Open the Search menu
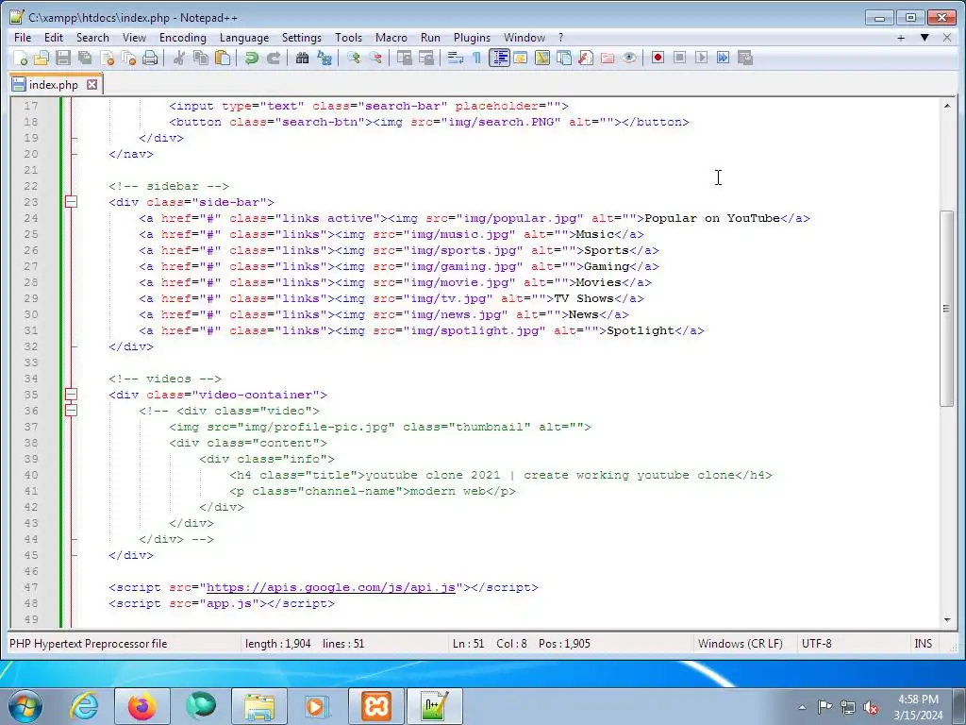This screenshot has width=966, height=725. (92, 38)
